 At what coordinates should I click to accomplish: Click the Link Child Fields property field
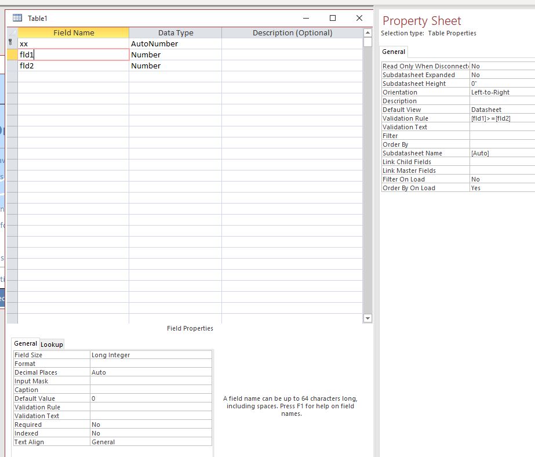click(502, 162)
